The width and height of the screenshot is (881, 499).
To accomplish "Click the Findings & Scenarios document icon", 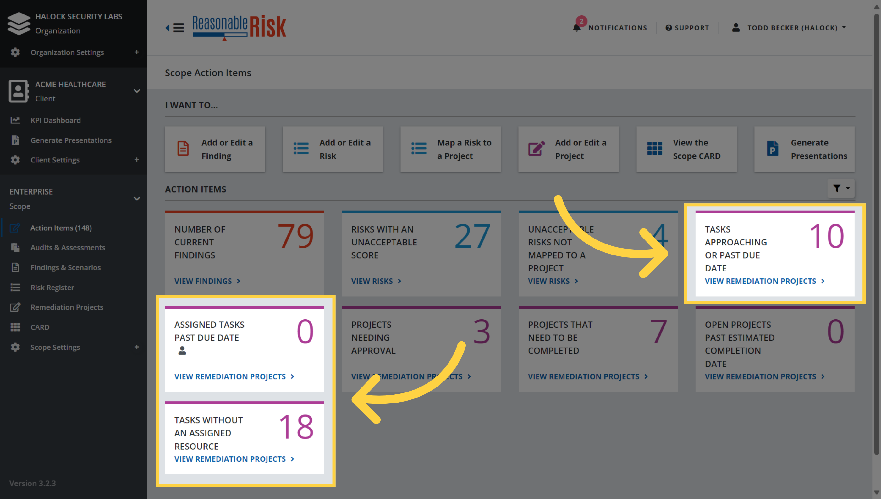I will click(15, 267).
